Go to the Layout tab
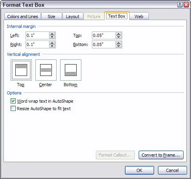The image size is (191, 179). 73,17
